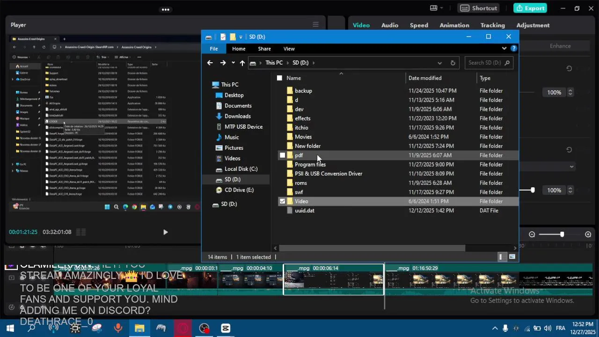
Task: Toggle the select-all checkbox beside Name
Action: [279, 78]
